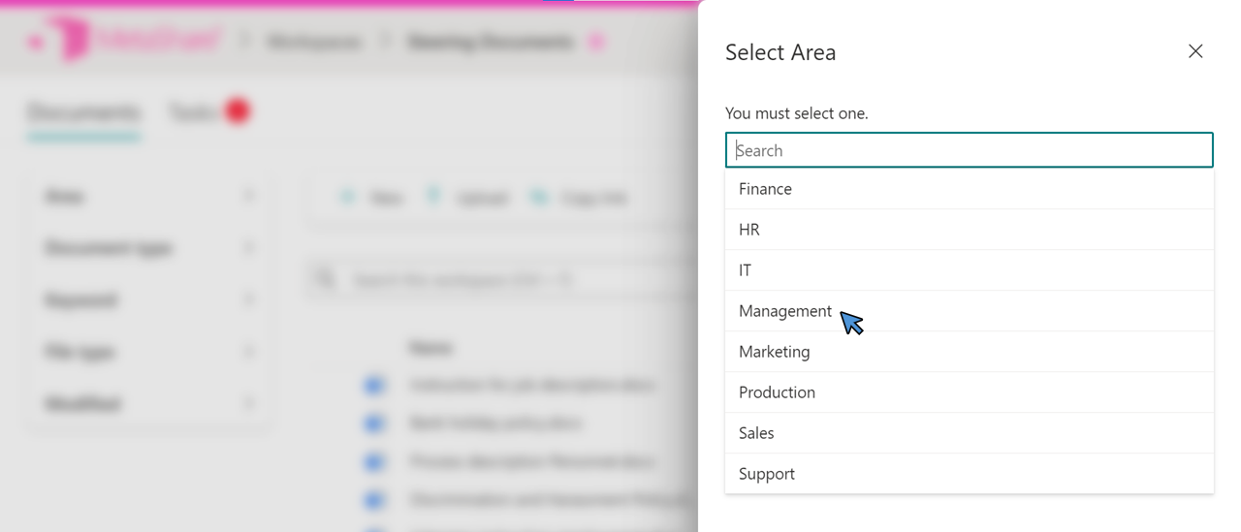The width and height of the screenshot is (1241, 532).
Task: Click the New document plus icon
Action: click(347, 198)
